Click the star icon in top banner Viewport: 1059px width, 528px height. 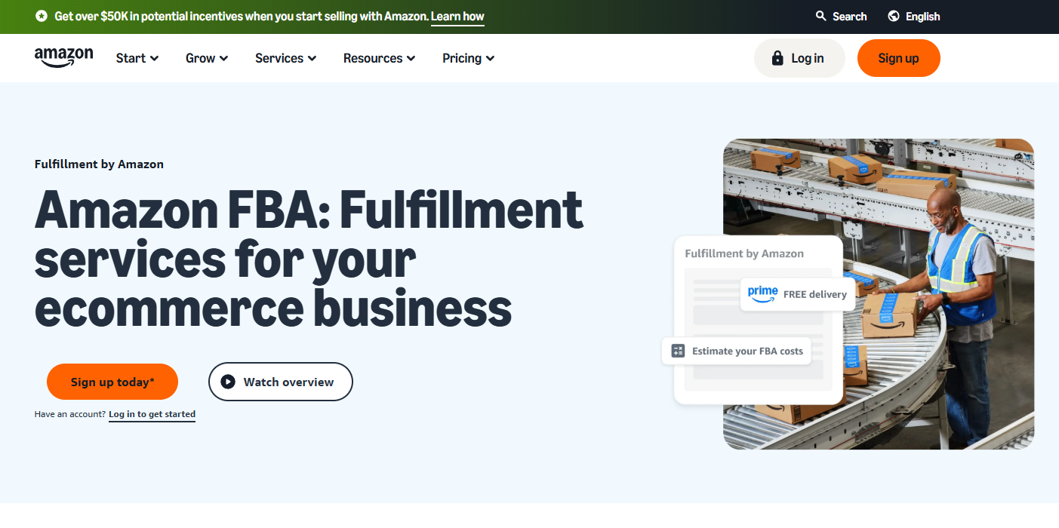42,16
